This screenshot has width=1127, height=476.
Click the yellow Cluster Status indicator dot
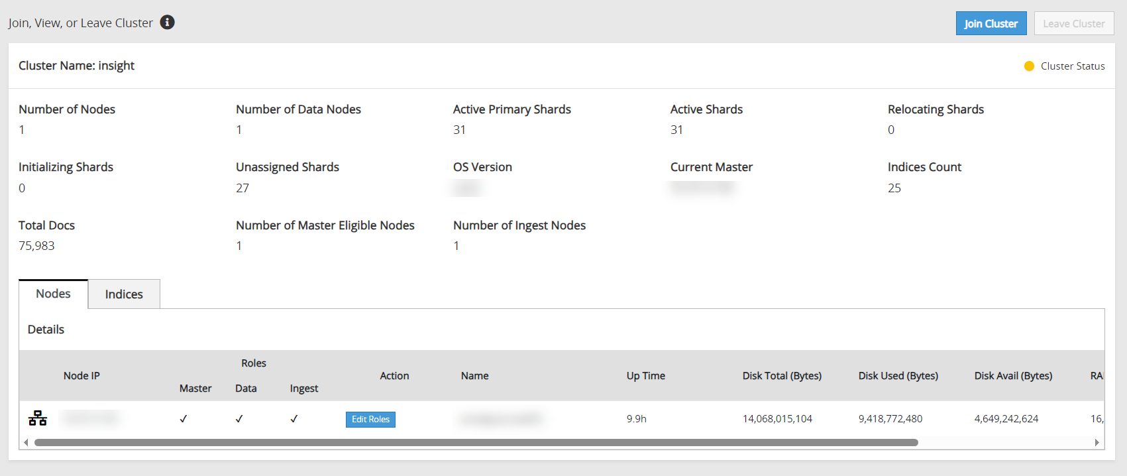click(x=1029, y=66)
